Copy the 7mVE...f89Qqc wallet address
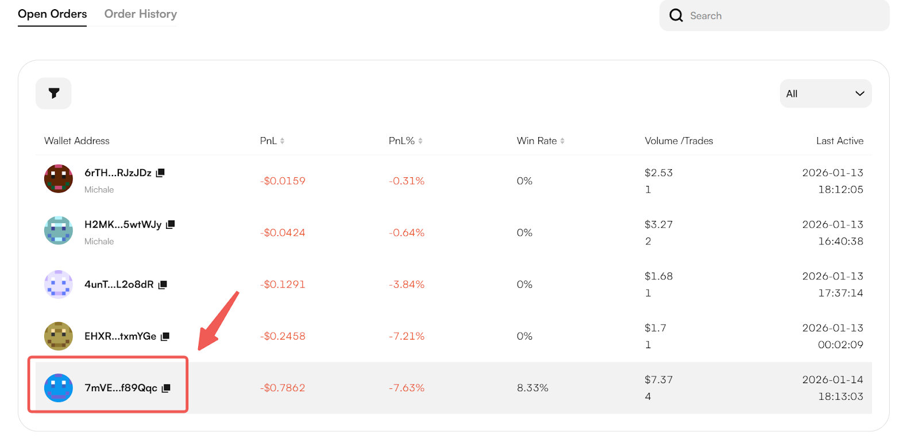Image resolution: width=919 pixels, height=444 pixels. point(167,388)
